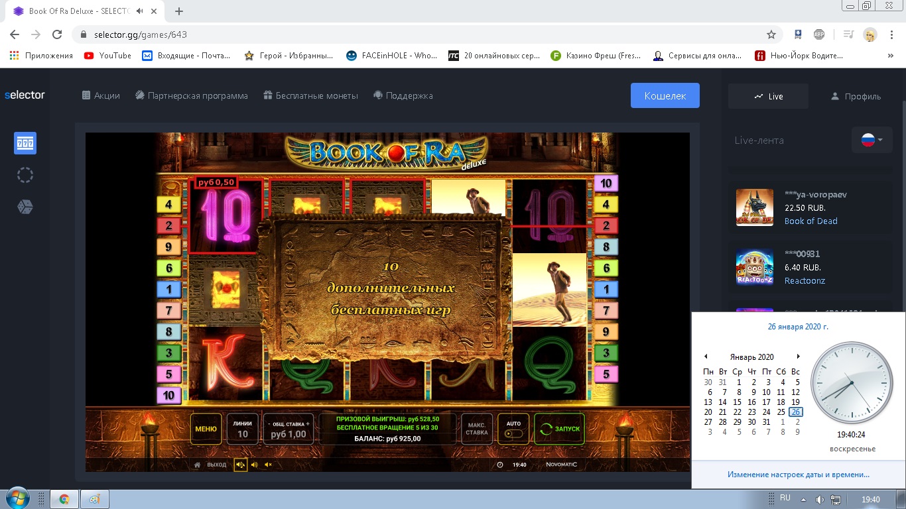
Task: Click the blue Кошелек button
Action: (665, 95)
